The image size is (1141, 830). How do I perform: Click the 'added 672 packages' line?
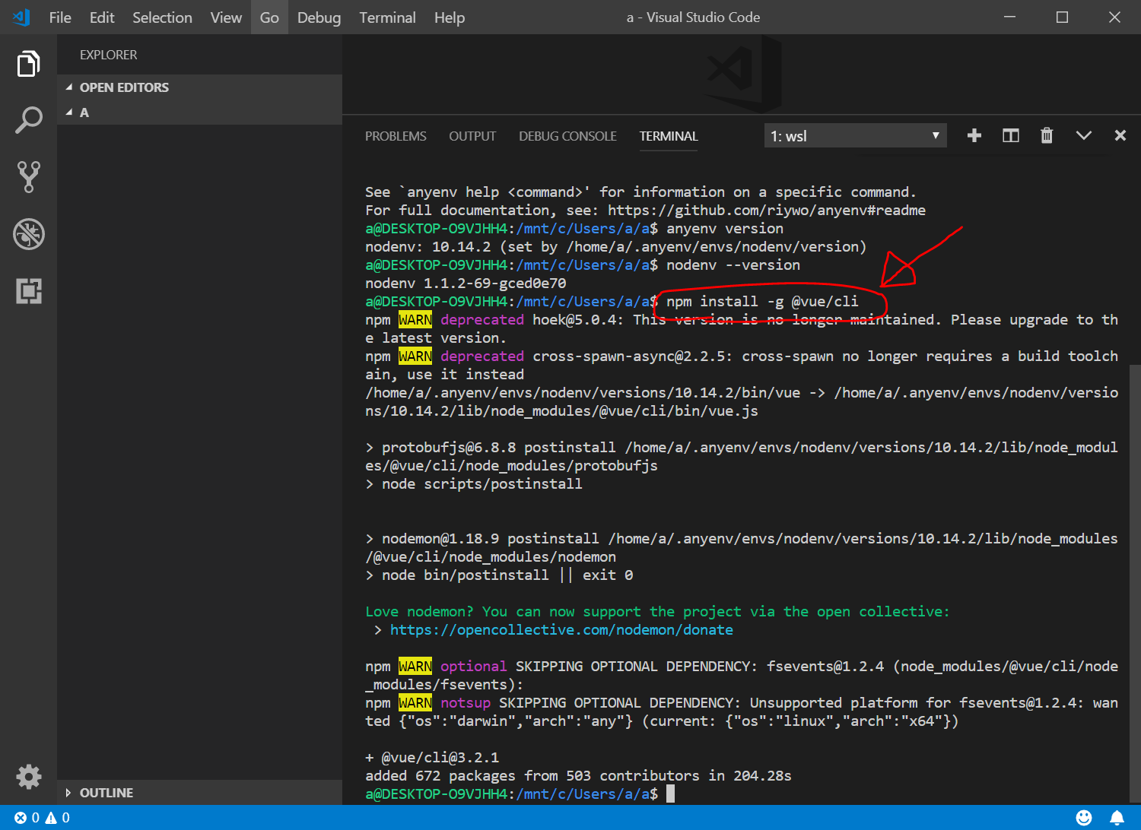pyautogui.click(x=578, y=776)
